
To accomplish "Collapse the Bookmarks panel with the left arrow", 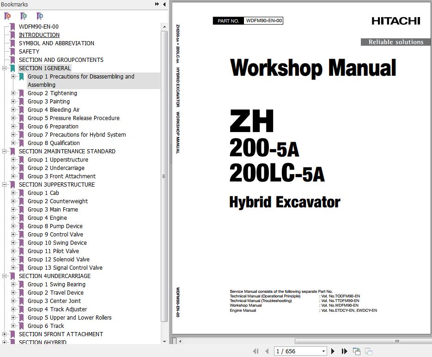I will 164,4.
